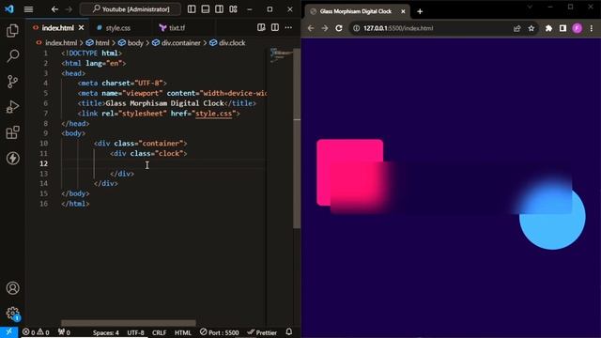601x338 pixels.
Task: Open the style.css link on line 7
Action: click(214, 114)
